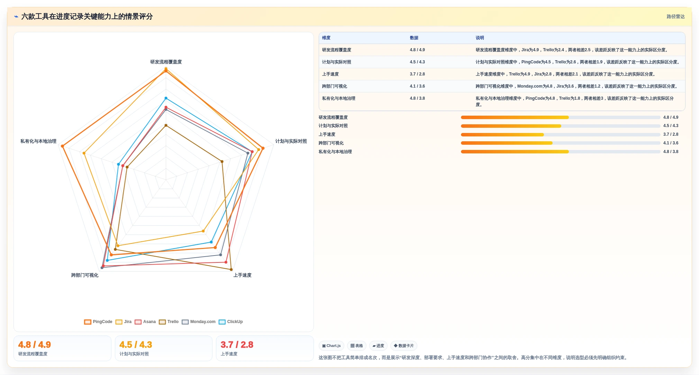This screenshot has width=699, height=375.
Task: Click the 计划与实际对照 progress bar
Action: [x=561, y=126]
